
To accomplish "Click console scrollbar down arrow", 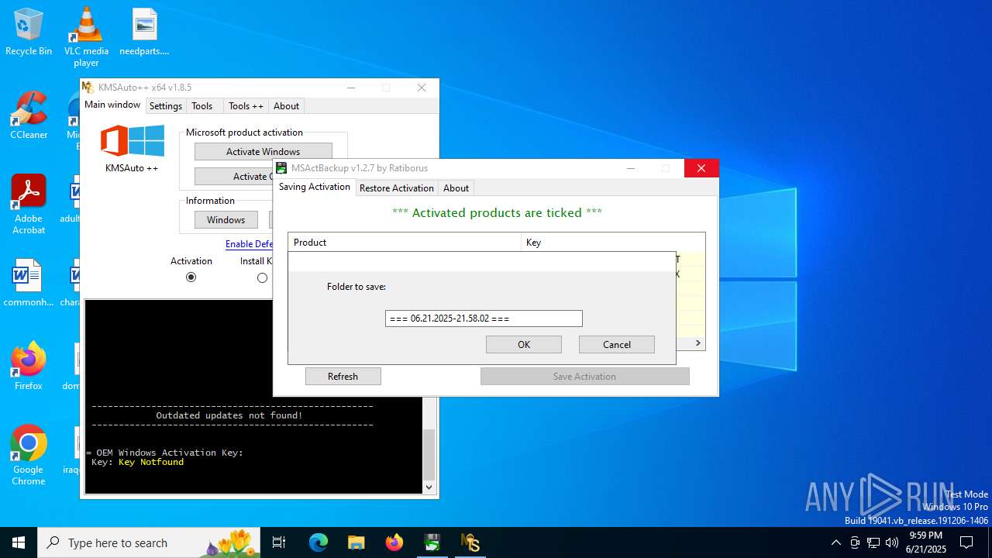I will click(x=429, y=487).
